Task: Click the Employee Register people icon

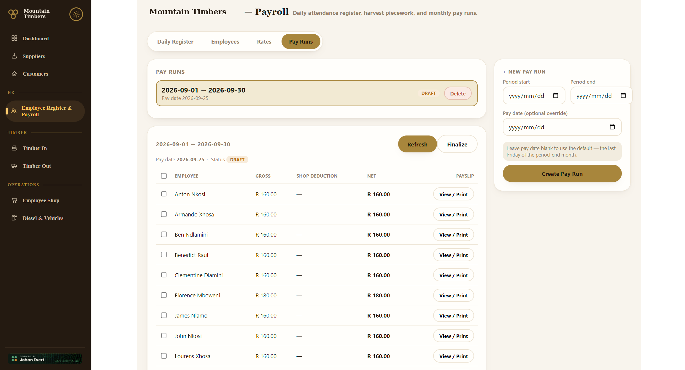Action: [x=14, y=111]
